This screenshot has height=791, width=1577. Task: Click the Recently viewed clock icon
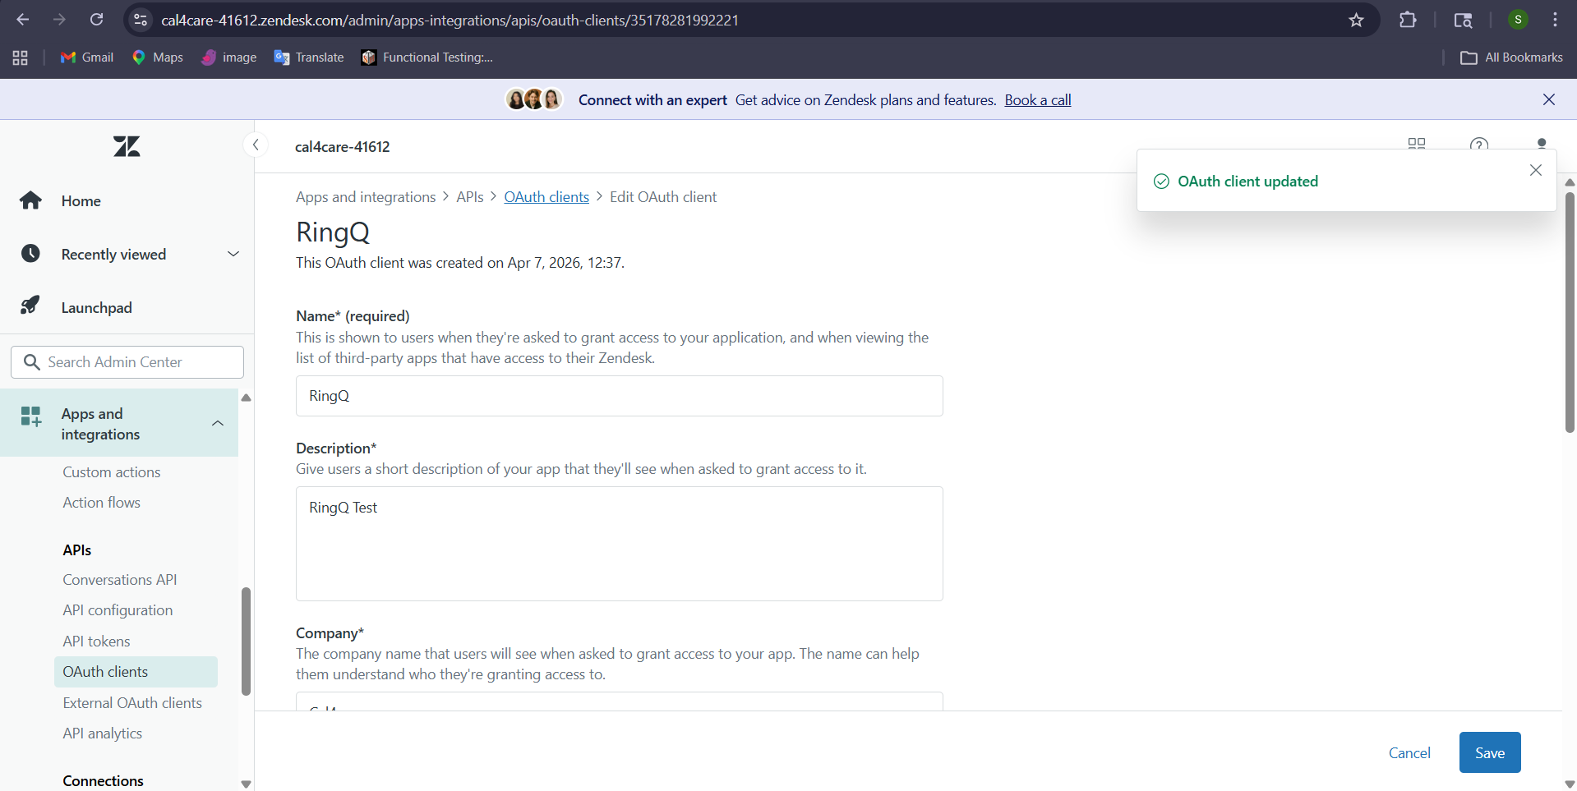tap(30, 254)
